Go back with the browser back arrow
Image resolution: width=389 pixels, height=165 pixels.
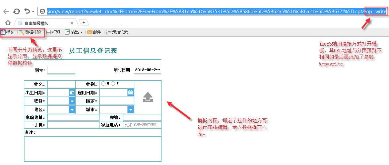[x=6, y=11]
